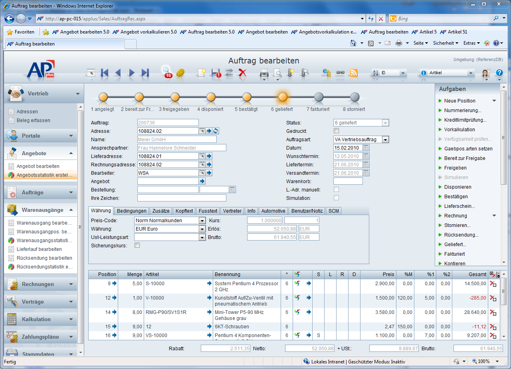Jump to first record with toolbar arrow
The image size is (511, 369).
(x=105, y=73)
